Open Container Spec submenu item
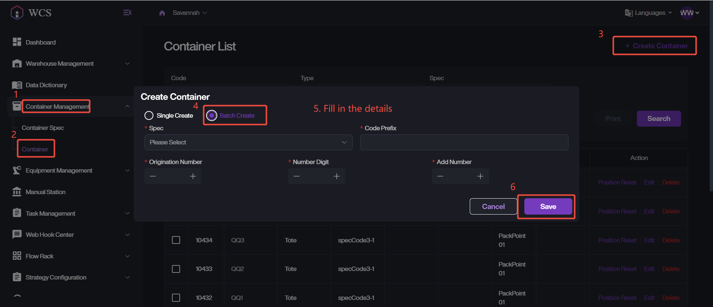 (43, 128)
